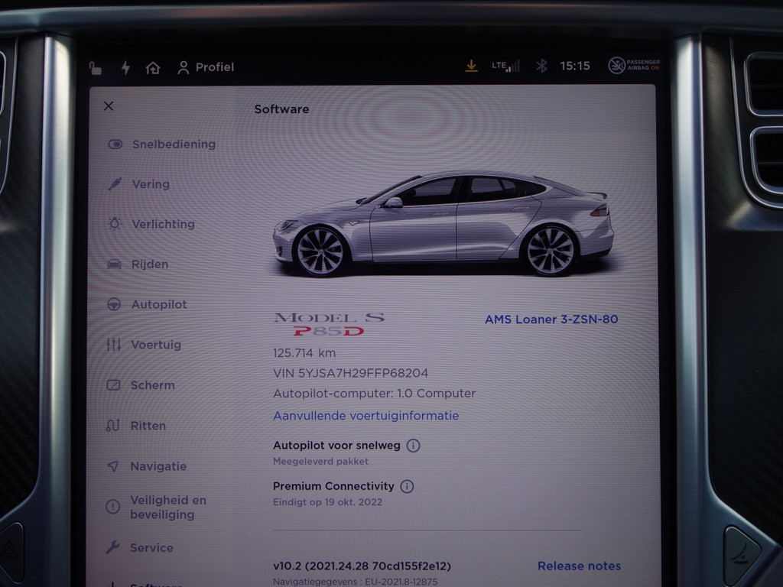View the Release notes
The height and width of the screenshot is (587, 783).
coord(579,566)
